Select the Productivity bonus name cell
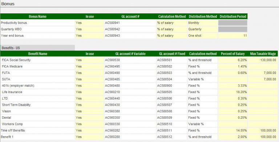This screenshot has width=279, height=142. 37,23
